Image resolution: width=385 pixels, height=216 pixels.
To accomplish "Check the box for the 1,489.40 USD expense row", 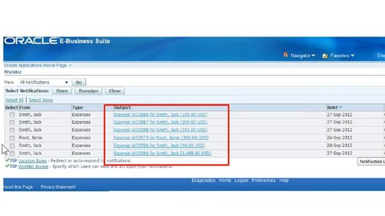I will point(12,154).
